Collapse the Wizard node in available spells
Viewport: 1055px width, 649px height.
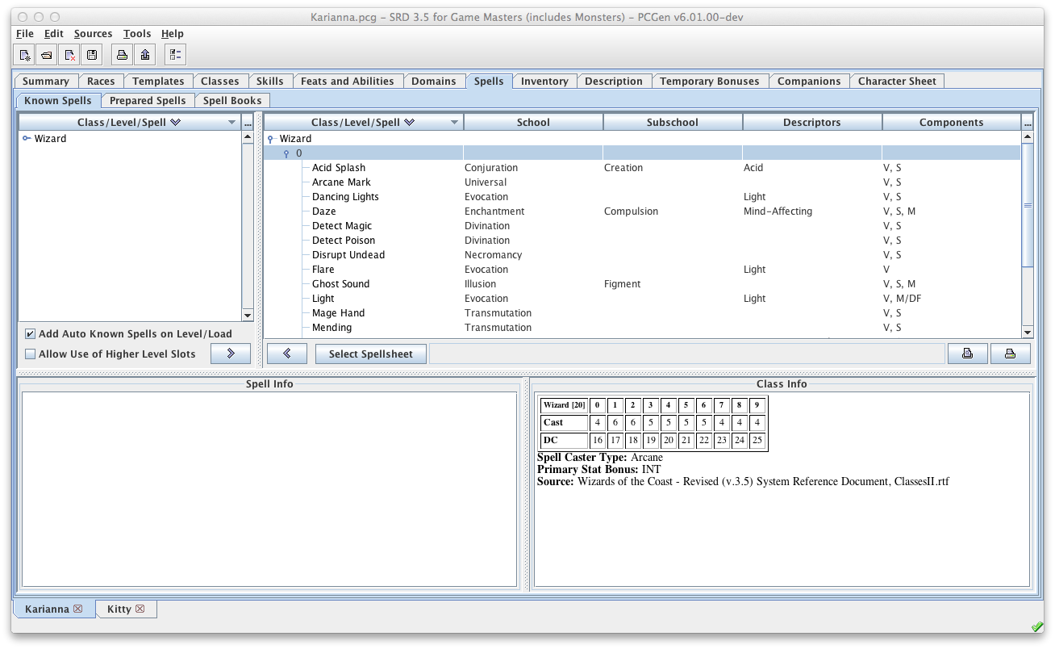pos(271,140)
